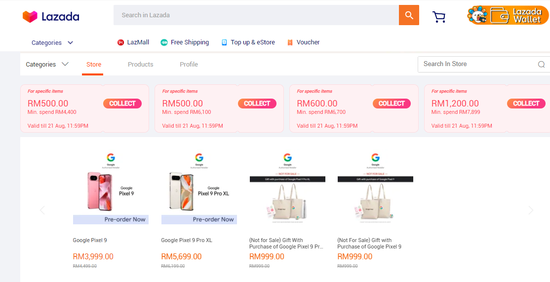Expand the store Categories dropdown
550x282 pixels.
47,65
